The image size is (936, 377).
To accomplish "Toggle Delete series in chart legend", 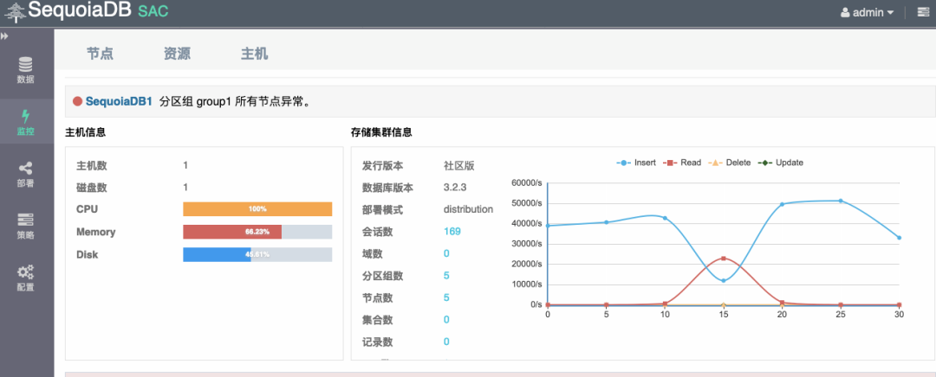I will pos(730,163).
